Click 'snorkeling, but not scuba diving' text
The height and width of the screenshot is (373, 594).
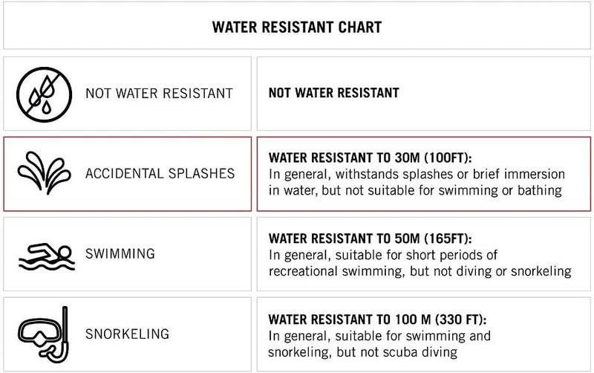point(362,352)
